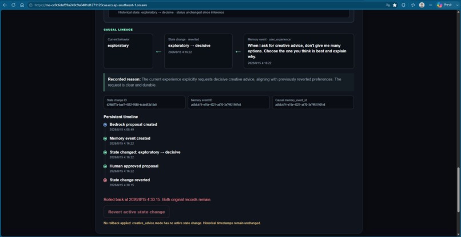Select the Causal memory_event_id value

(300, 105)
